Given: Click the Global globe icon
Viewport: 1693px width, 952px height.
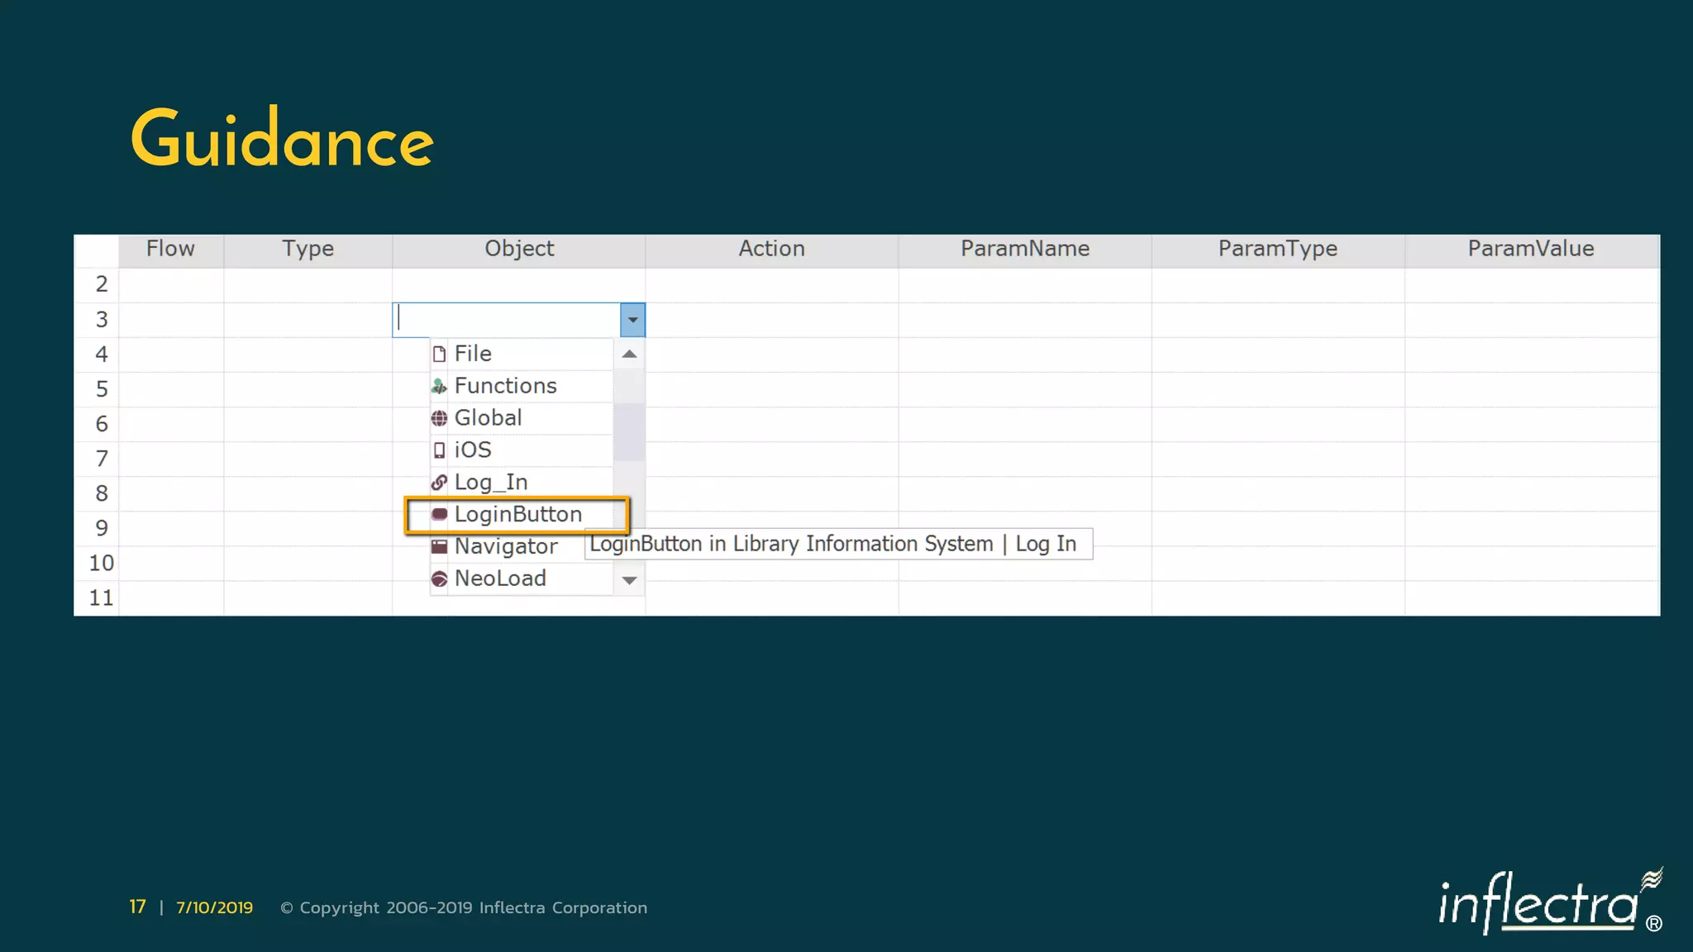Looking at the screenshot, I should click(439, 418).
